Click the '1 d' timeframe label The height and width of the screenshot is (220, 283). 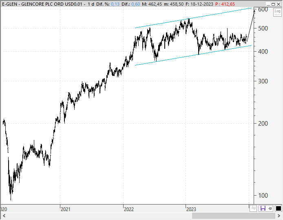pos(91,4)
